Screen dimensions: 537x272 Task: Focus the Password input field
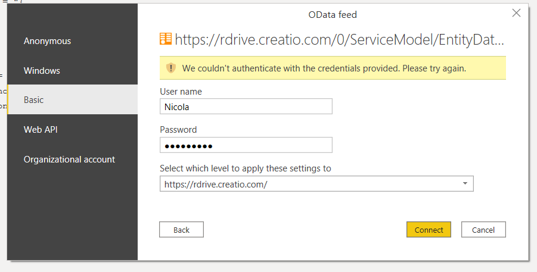coord(246,145)
